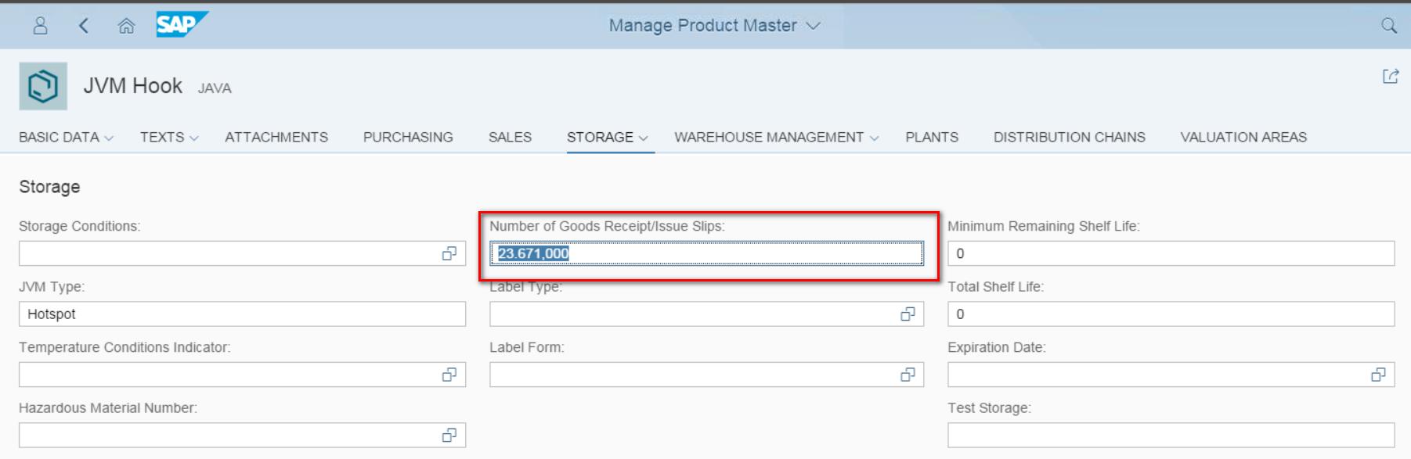This screenshot has height=459, width=1411.
Task: Click the JVM Hook product cube icon
Action: (43, 86)
